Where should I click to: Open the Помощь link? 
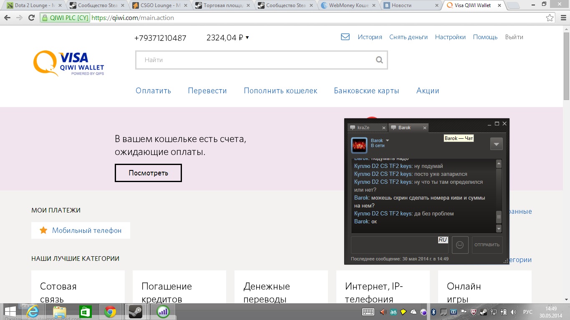485,37
